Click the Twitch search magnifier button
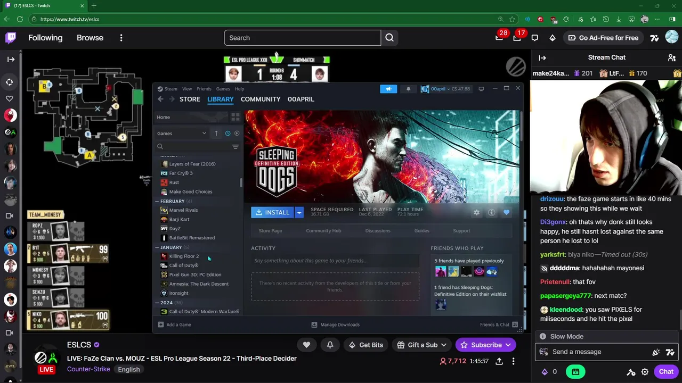Image resolution: width=682 pixels, height=383 pixels. pos(389,38)
